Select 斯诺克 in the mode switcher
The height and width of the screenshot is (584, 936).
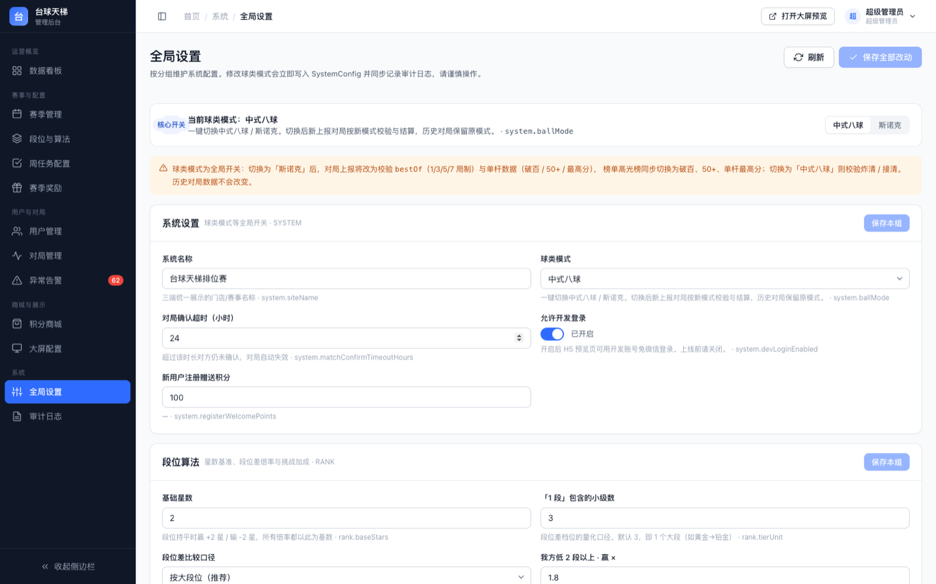tap(890, 125)
